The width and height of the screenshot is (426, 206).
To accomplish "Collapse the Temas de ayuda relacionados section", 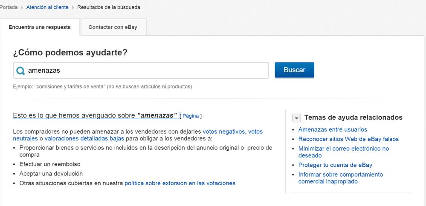I will click(x=296, y=118).
